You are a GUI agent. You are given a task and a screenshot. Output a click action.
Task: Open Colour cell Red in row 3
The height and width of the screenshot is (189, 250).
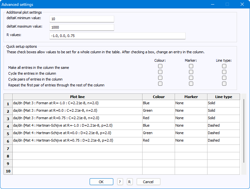pos(159,119)
